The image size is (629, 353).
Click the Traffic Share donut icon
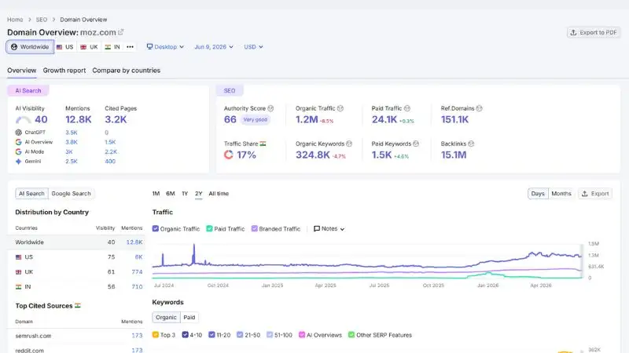coord(229,155)
